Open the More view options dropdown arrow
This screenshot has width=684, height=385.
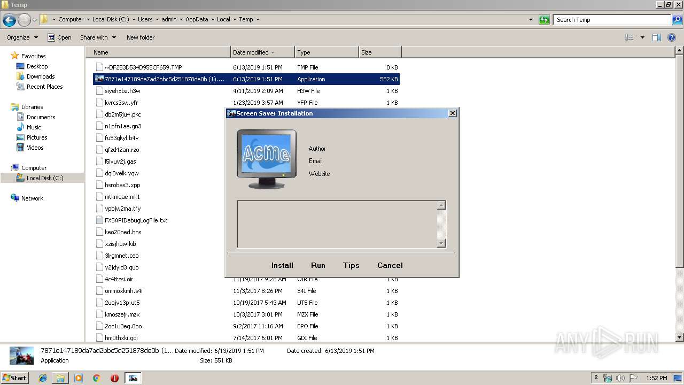[x=642, y=37]
